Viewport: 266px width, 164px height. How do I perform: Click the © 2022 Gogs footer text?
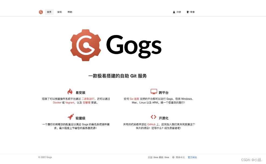click(x=45, y=157)
